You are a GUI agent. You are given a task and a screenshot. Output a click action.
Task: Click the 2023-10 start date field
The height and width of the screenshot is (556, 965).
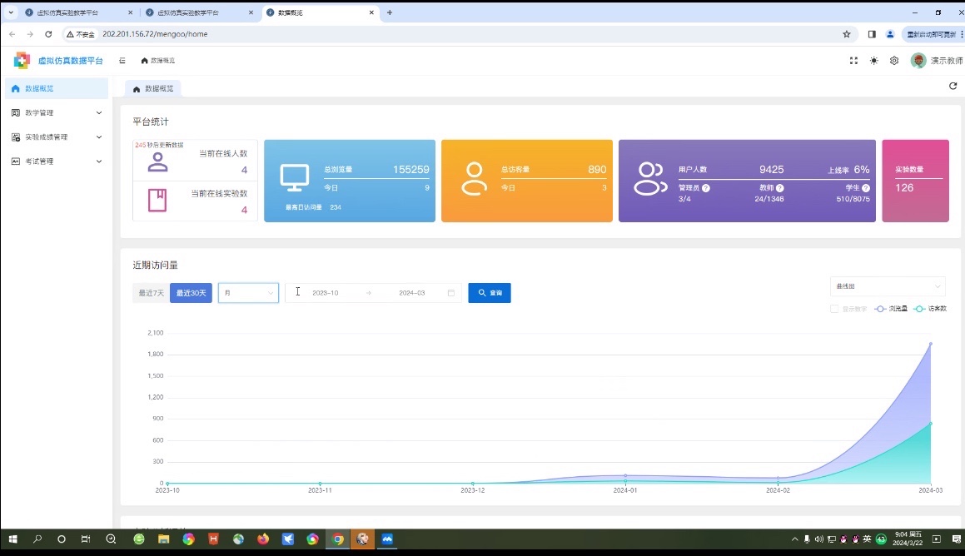(x=325, y=293)
